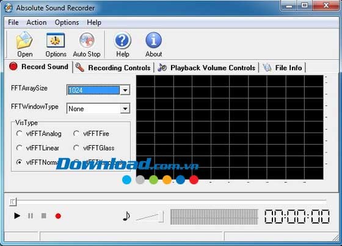Open the Help menu in menu bar
The height and width of the screenshot is (246, 342).
point(94,22)
